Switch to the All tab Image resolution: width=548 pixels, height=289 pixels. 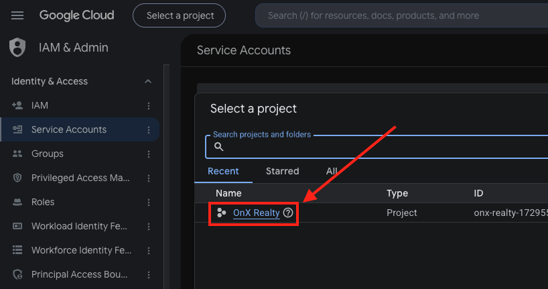click(x=332, y=171)
